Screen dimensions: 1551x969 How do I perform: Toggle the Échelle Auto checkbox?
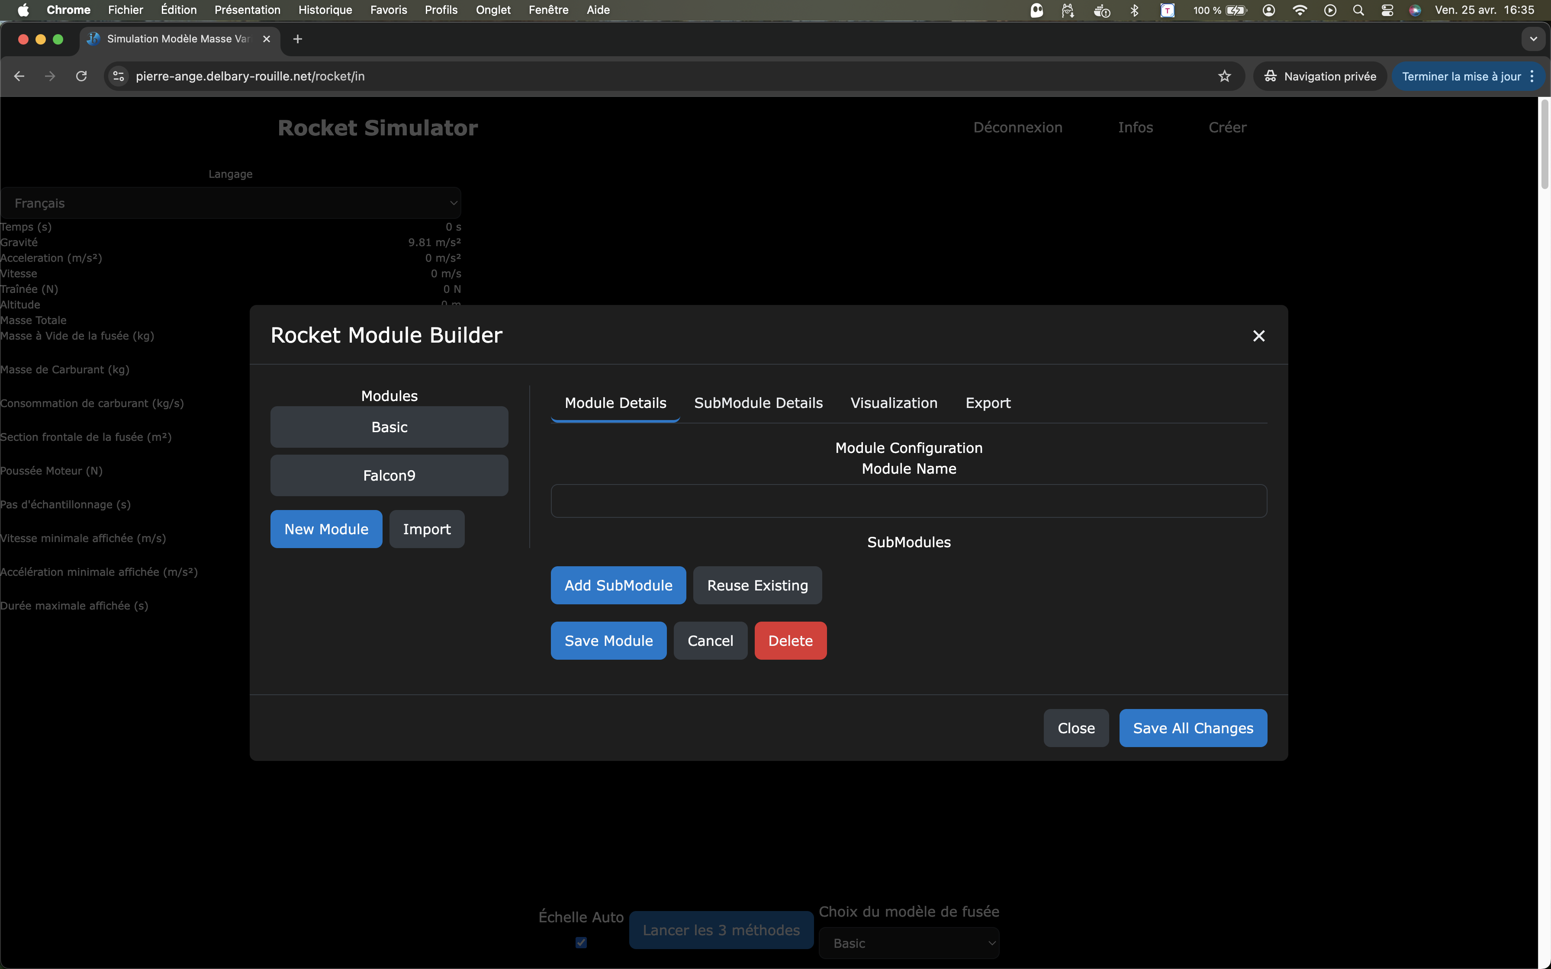pos(581,942)
